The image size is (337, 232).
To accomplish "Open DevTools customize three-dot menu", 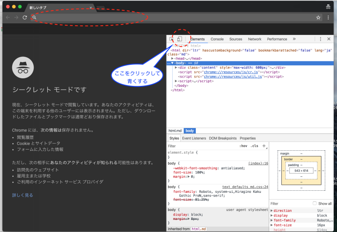I will tap(321, 39).
